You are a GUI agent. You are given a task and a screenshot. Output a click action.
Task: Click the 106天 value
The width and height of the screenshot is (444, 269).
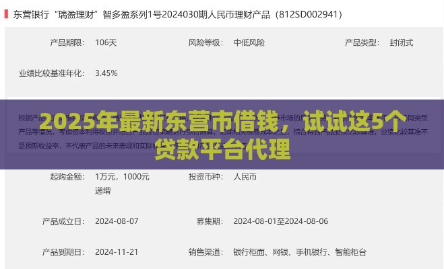tap(106, 42)
